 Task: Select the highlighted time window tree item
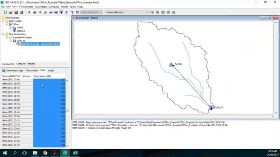[x=40, y=44]
